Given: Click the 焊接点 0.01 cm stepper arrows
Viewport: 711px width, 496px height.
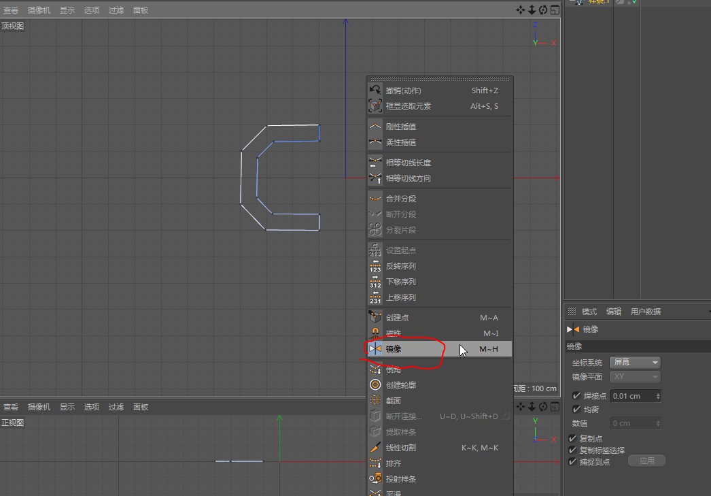Looking at the screenshot, I should (x=657, y=396).
